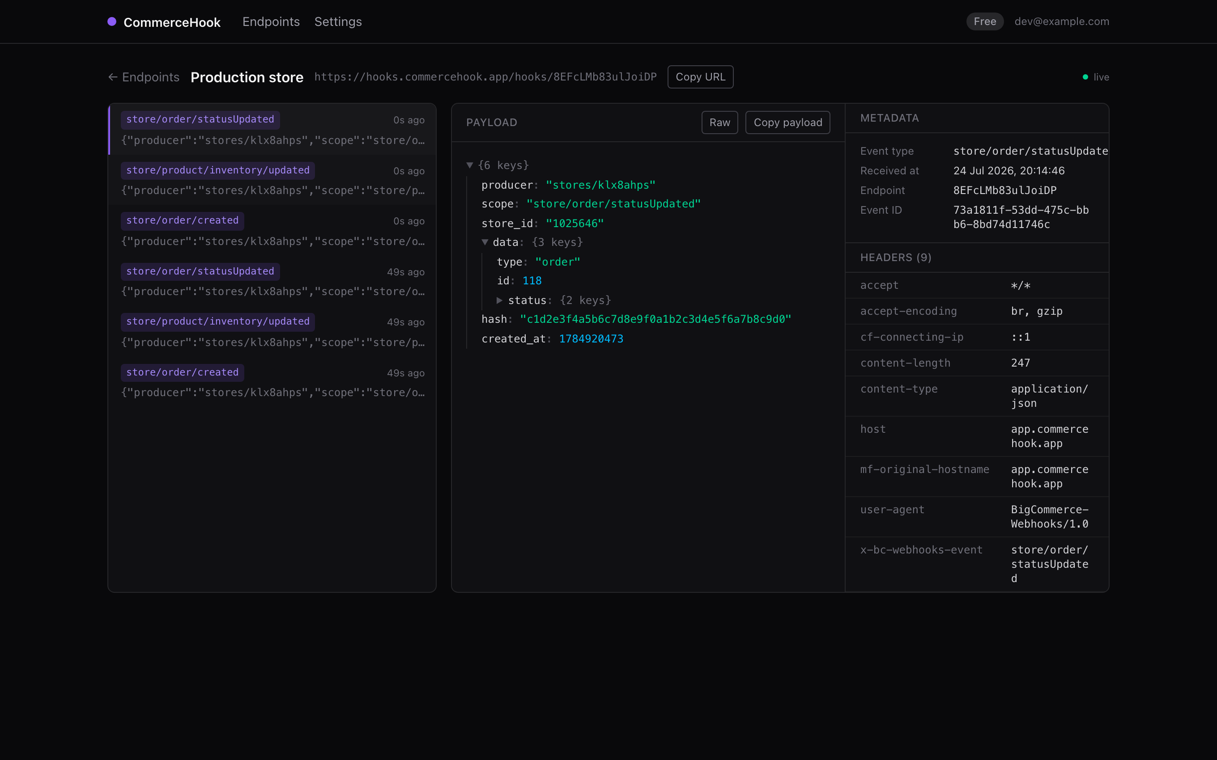Image resolution: width=1217 pixels, height=760 pixels.
Task: Click the accept-encoding value br, gzip
Action: click(x=1036, y=311)
